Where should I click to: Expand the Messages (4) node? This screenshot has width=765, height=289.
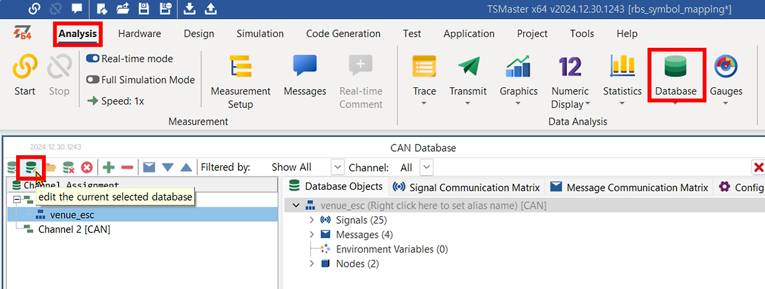pyautogui.click(x=311, y=235)
